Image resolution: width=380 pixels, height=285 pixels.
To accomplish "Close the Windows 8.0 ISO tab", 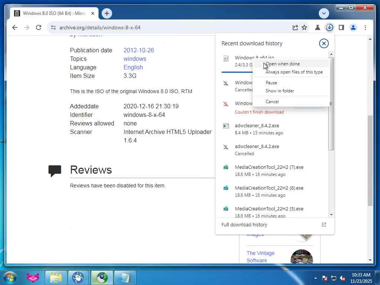I will 92,13.
